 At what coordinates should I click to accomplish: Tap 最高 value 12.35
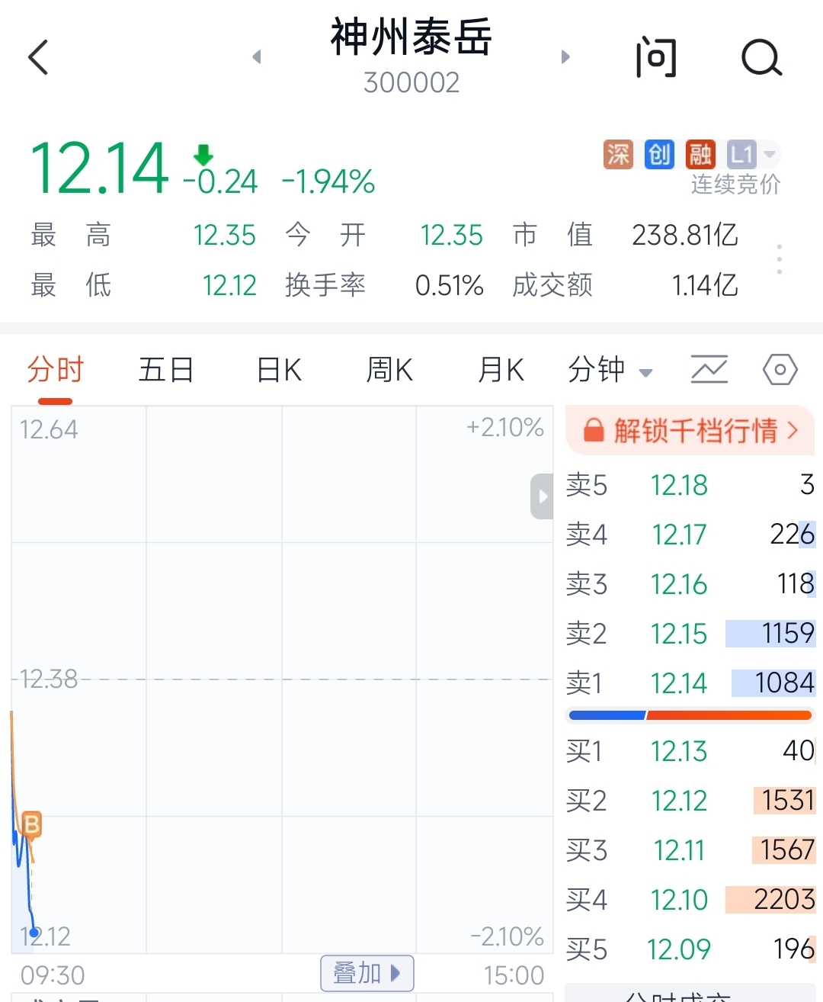(225, 235)
